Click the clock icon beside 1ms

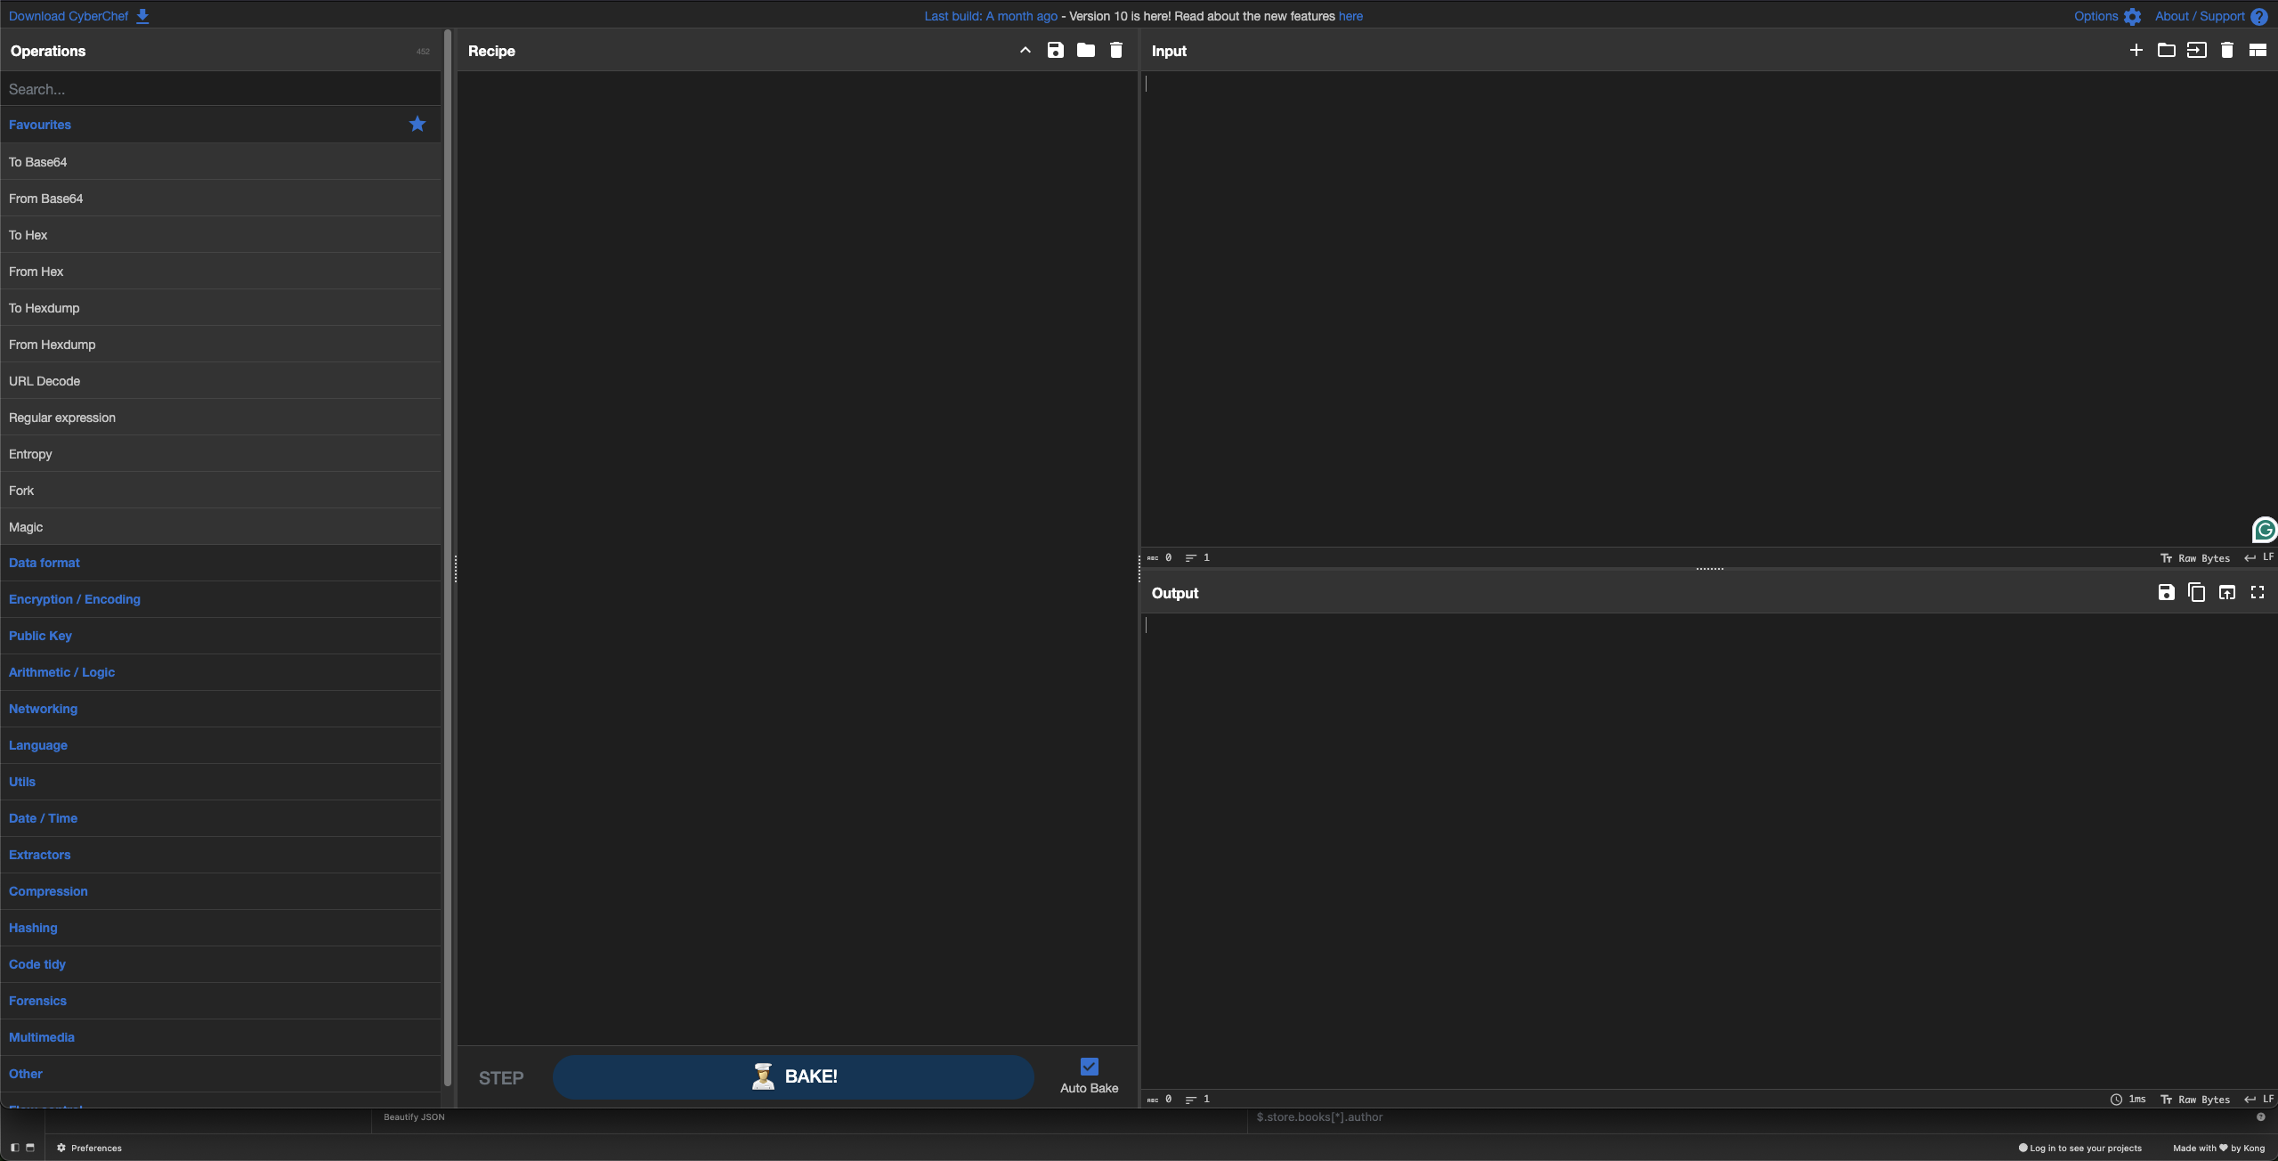tap(2117, 1100)
